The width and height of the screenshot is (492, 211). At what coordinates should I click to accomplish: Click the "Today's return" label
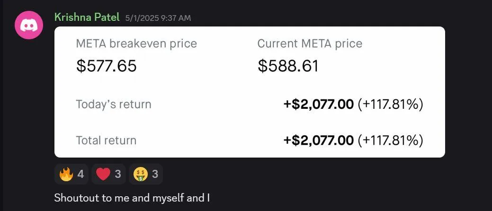click(114, 104)
